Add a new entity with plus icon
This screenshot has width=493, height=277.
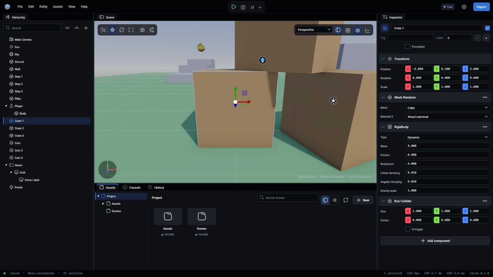(86, 28)
